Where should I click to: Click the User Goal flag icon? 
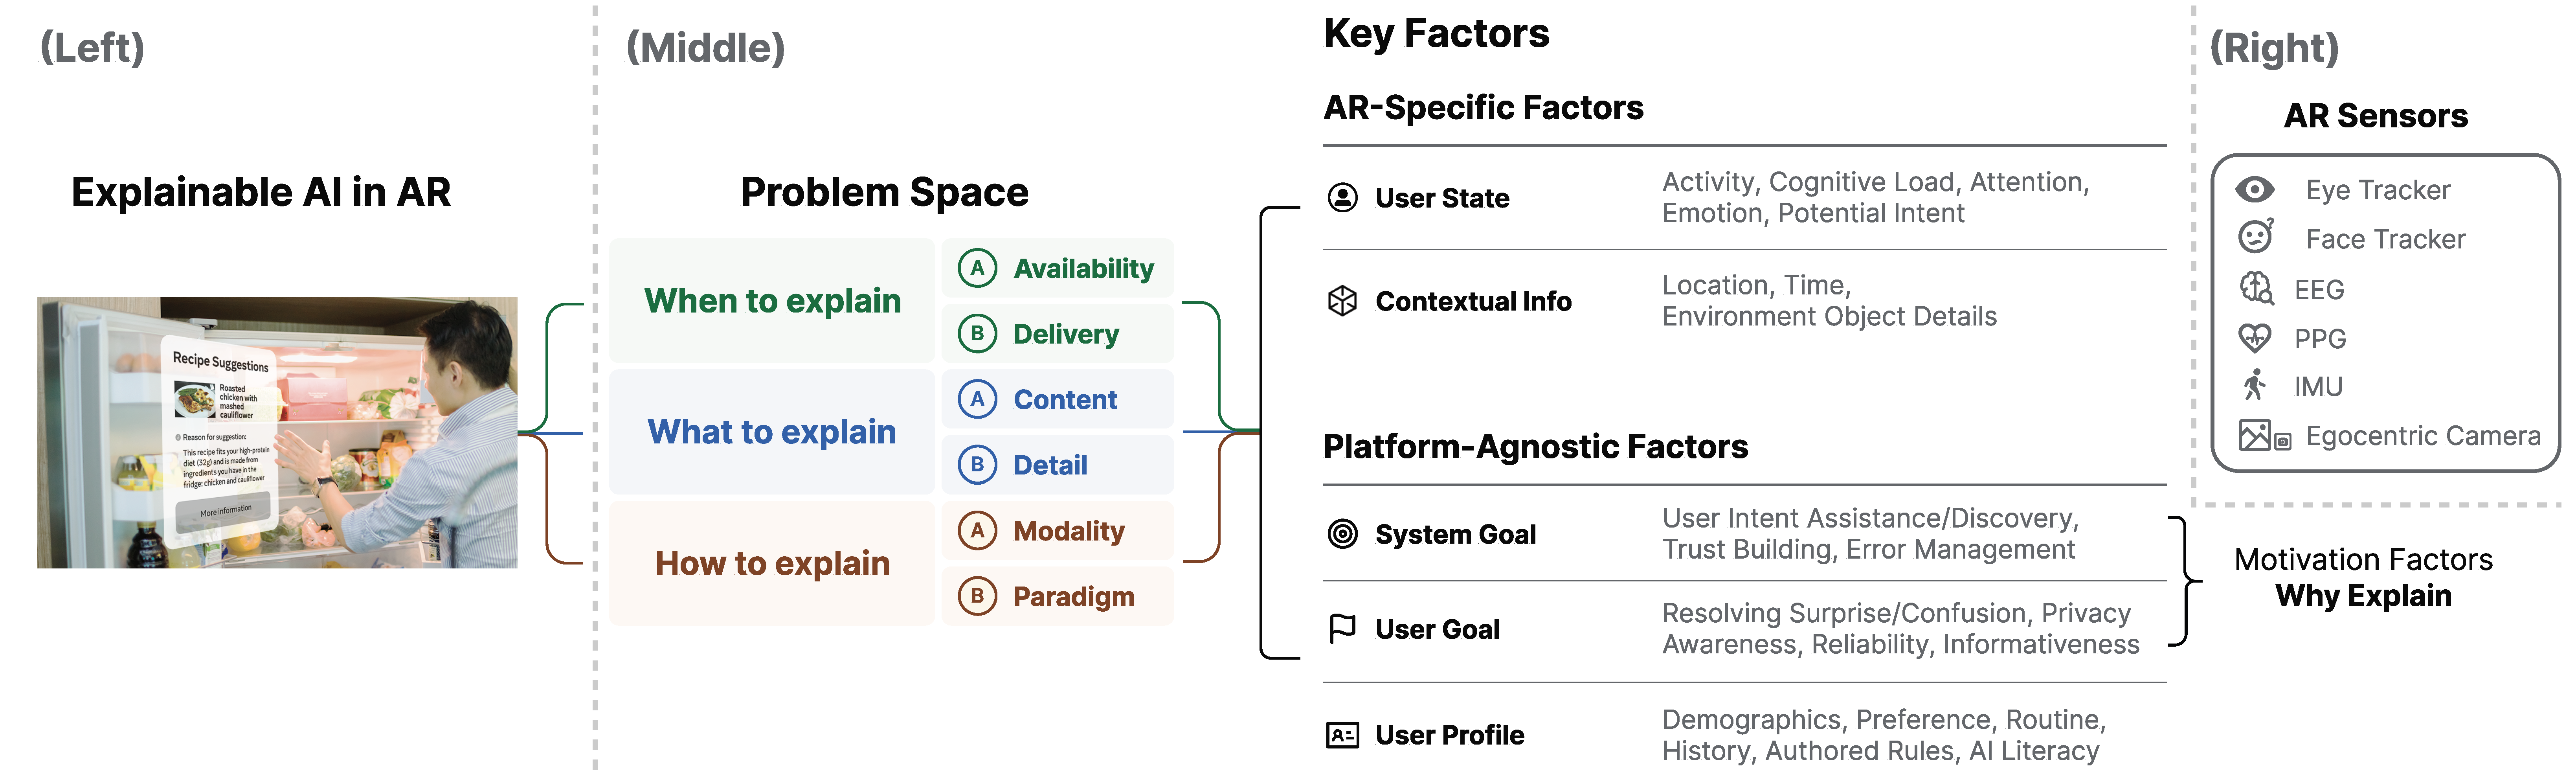(x=1342, y=628)
